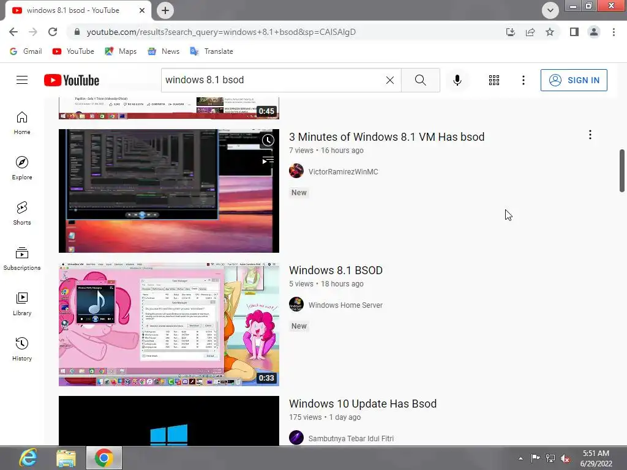The height and width of the screenshot is (470, 627).
Task: Click the magnifier search button
Action: tap(420, 80)
